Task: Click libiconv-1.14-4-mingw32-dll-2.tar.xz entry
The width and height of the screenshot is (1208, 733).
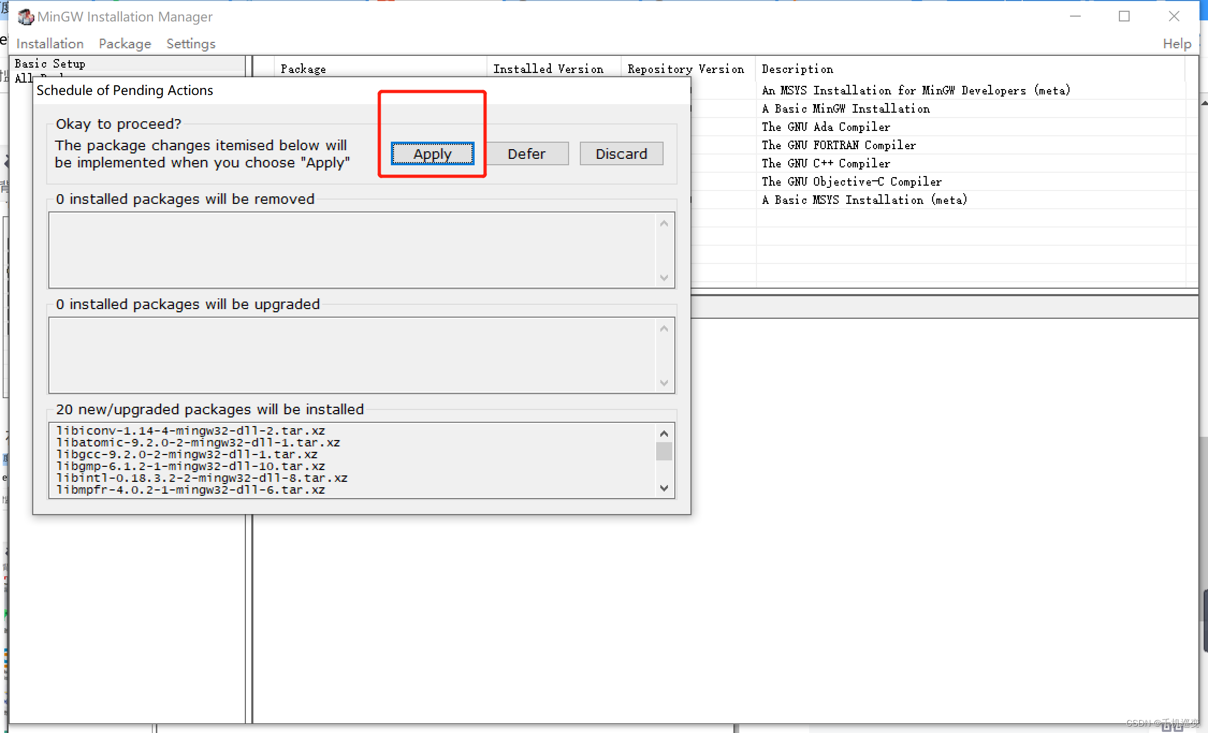Action: [191, 430]
